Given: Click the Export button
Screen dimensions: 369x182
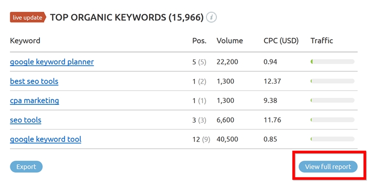Looking at the screenshot, I should tap(26, 167).
